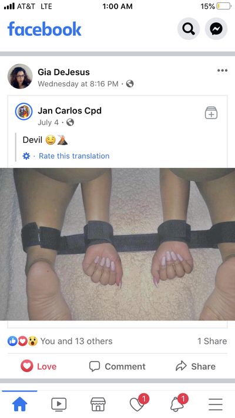Click Rate this translation link
The height and width of the screenshot is (418, 235).
[74, 156]
